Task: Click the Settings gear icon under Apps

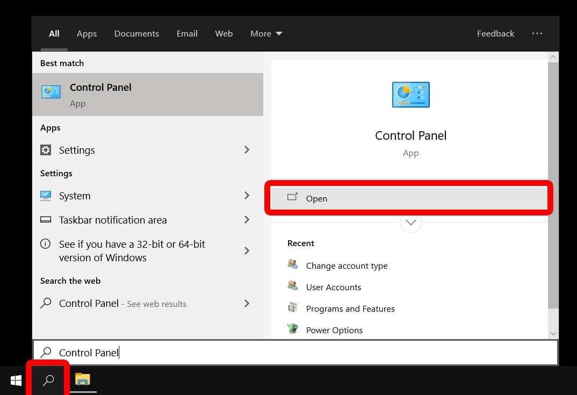Action: point(46,150)
